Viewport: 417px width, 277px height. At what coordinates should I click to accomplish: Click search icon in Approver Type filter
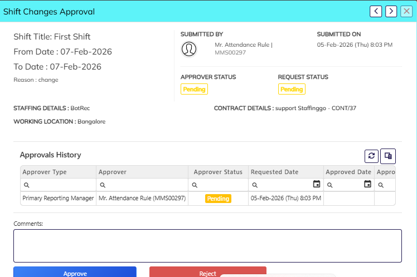pyautogui.click(x=26, y=185)
